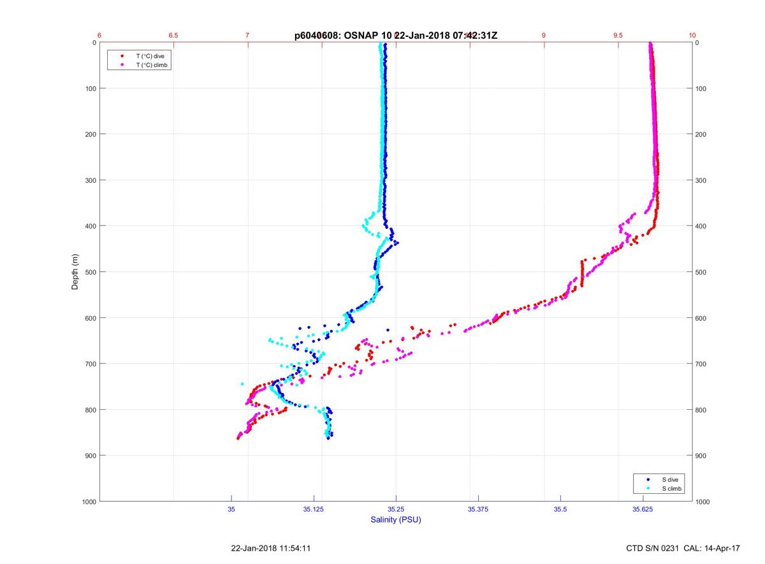
Task: Click the 'Depth (m)' axis label
Action: click(x=75, y=271)
